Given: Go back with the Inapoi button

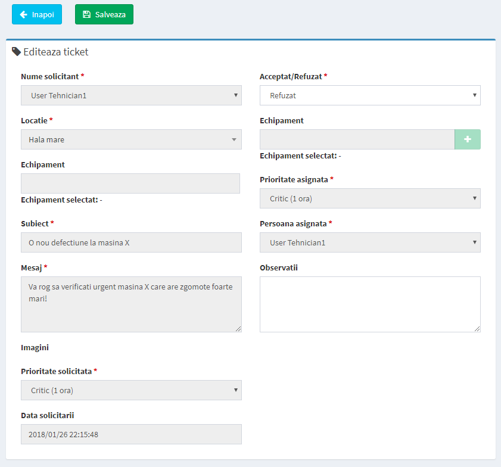Looking at the screenshot, I should 37,14.
